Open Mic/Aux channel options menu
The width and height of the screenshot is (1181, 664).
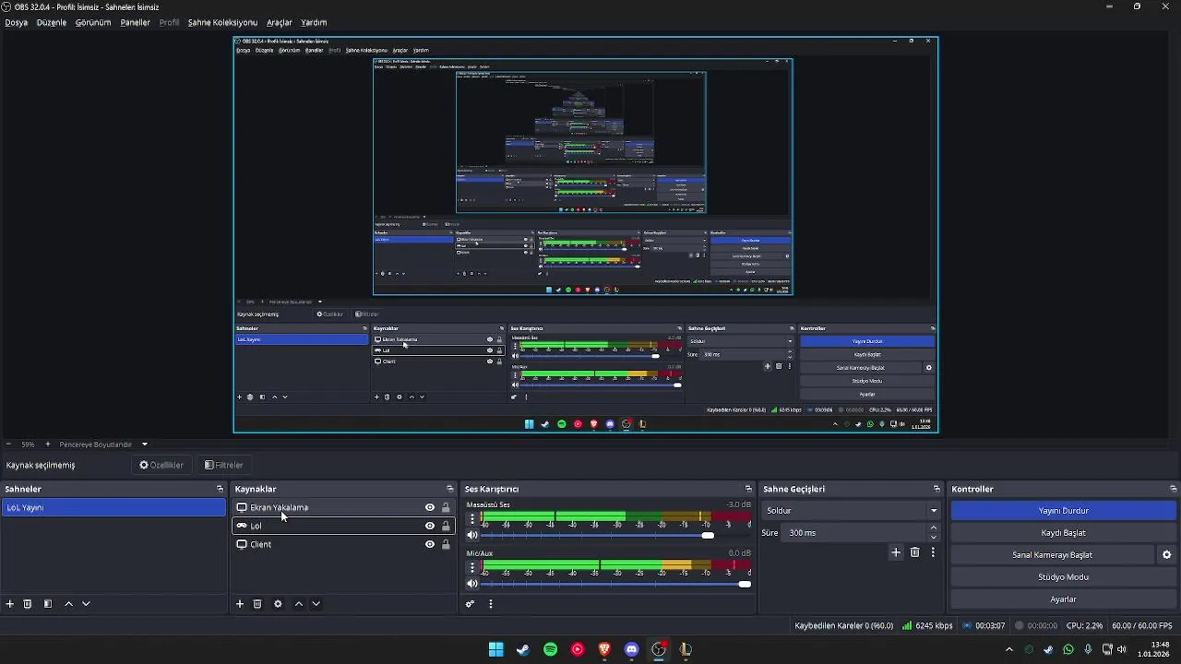tap(472, 568)
